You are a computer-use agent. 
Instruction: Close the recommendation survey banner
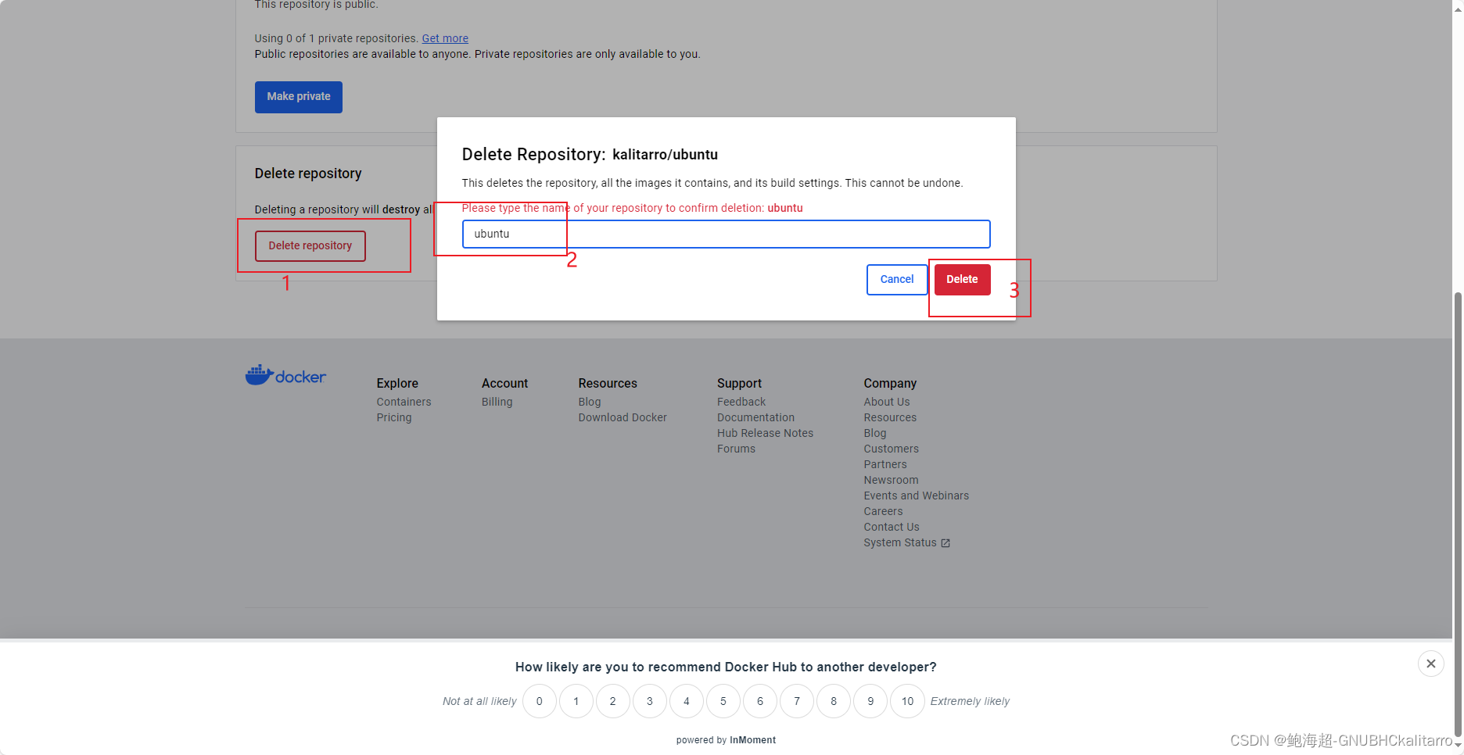point(1430,664)
